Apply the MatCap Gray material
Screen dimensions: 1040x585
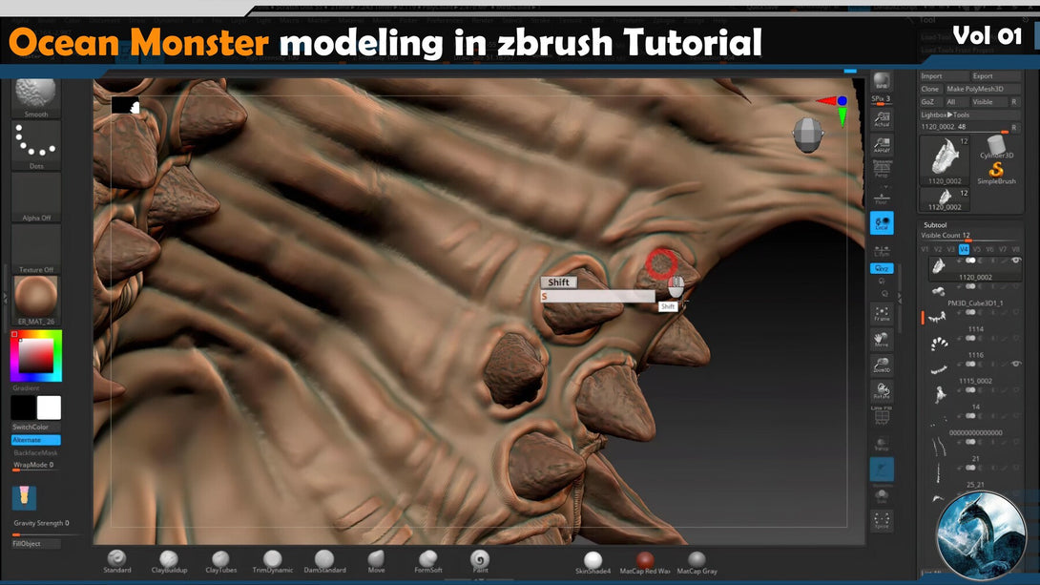[x=697, y=560]
